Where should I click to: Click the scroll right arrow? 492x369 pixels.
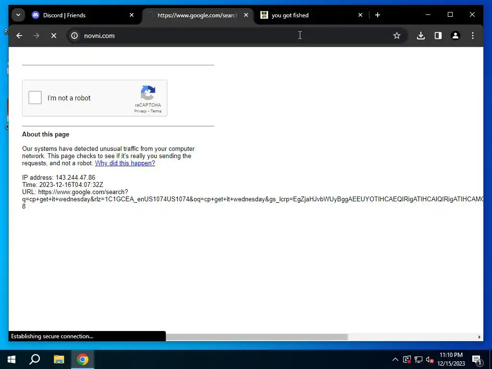(x=479, y=337)
